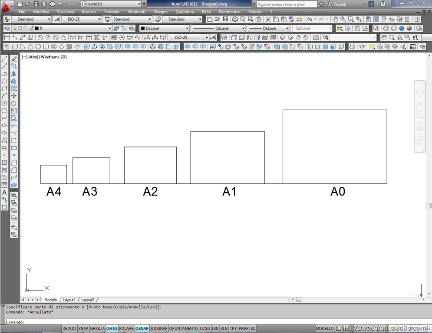Select the Mirror modify tool
The image size is (432, 333).
pos(14,73)
